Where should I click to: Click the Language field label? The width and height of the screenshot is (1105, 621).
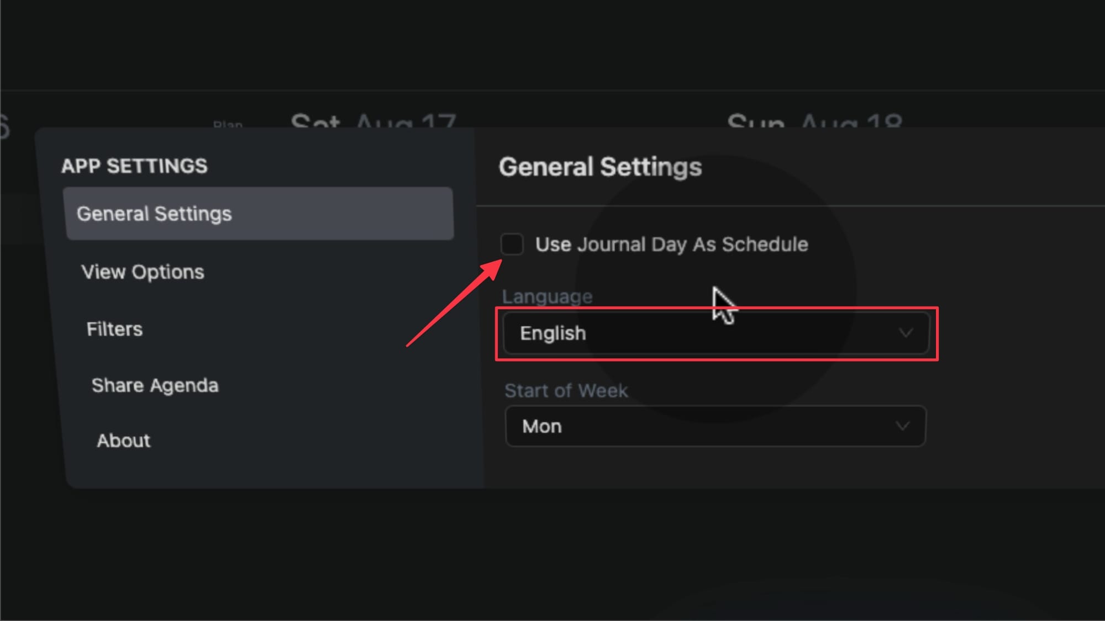[546, 296]
